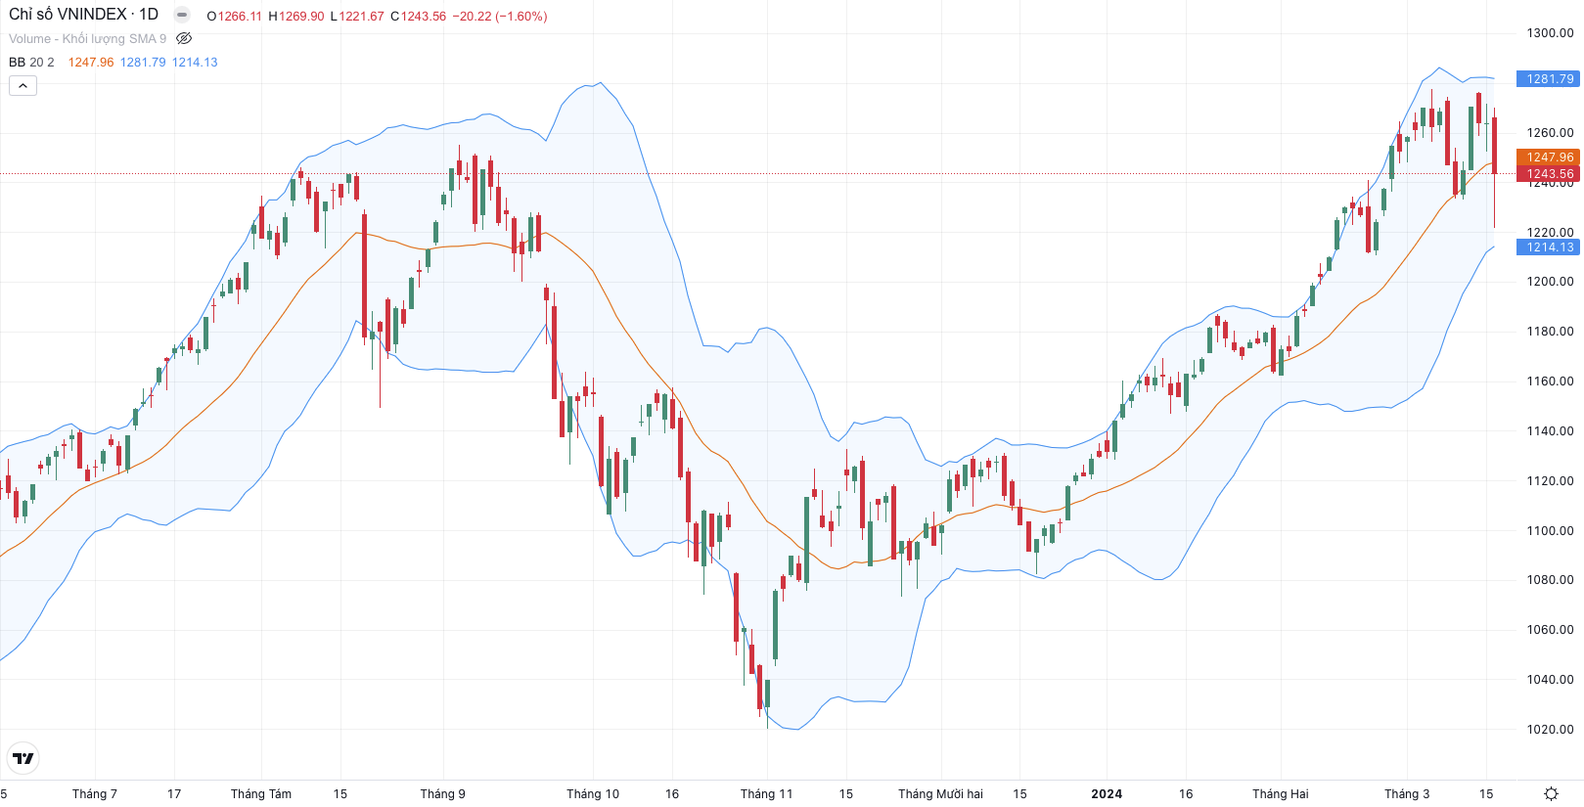This screenshot has width=1584, height=807.
Task: Click the orange BB basis value in the legend
Action: [x=91, y=62]
